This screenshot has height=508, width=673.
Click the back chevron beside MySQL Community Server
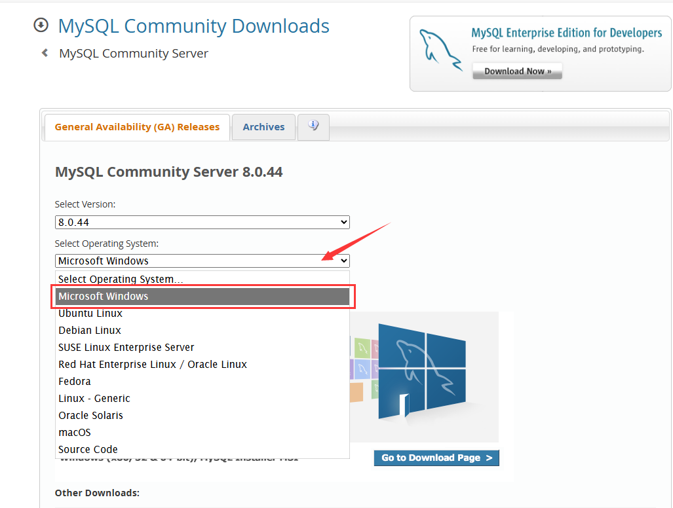pyautogui.click(x=45, y=53)
